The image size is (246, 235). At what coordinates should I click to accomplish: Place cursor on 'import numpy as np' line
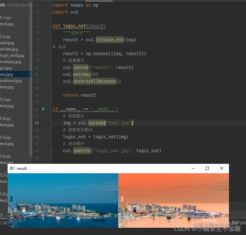[76, 5]
